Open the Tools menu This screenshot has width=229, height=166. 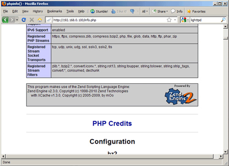pyautogui.click(x=70, y=11)
